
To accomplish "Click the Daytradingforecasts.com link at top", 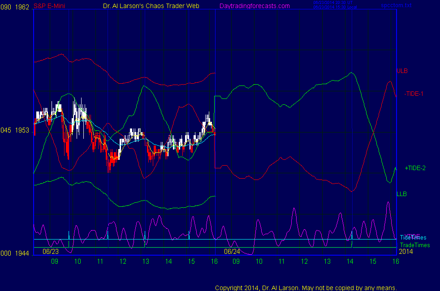I will 254,5.
